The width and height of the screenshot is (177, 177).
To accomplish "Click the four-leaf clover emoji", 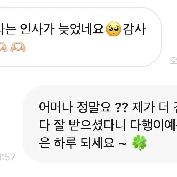I will 140,142.
